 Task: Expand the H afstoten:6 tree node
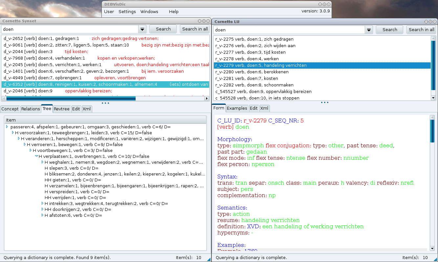(43, 215)
